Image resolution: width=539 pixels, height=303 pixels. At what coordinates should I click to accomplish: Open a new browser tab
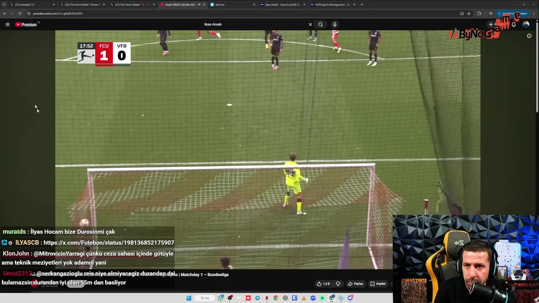point(362,5)
